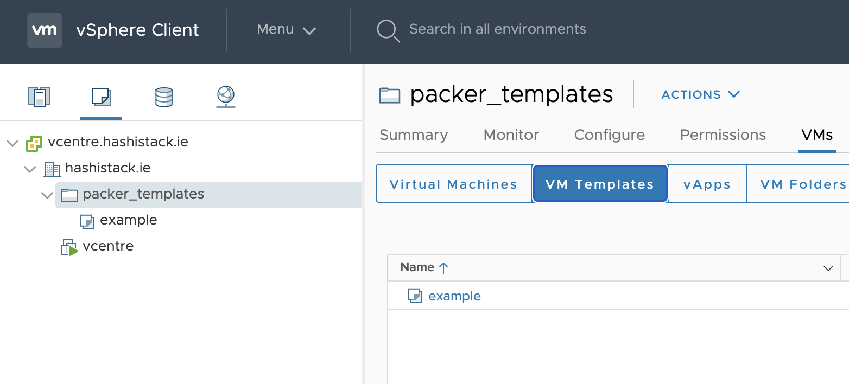This screenshot has width=849, height=384.
Task: Click the vcentre running VM icon
Action: pos(69,247)
